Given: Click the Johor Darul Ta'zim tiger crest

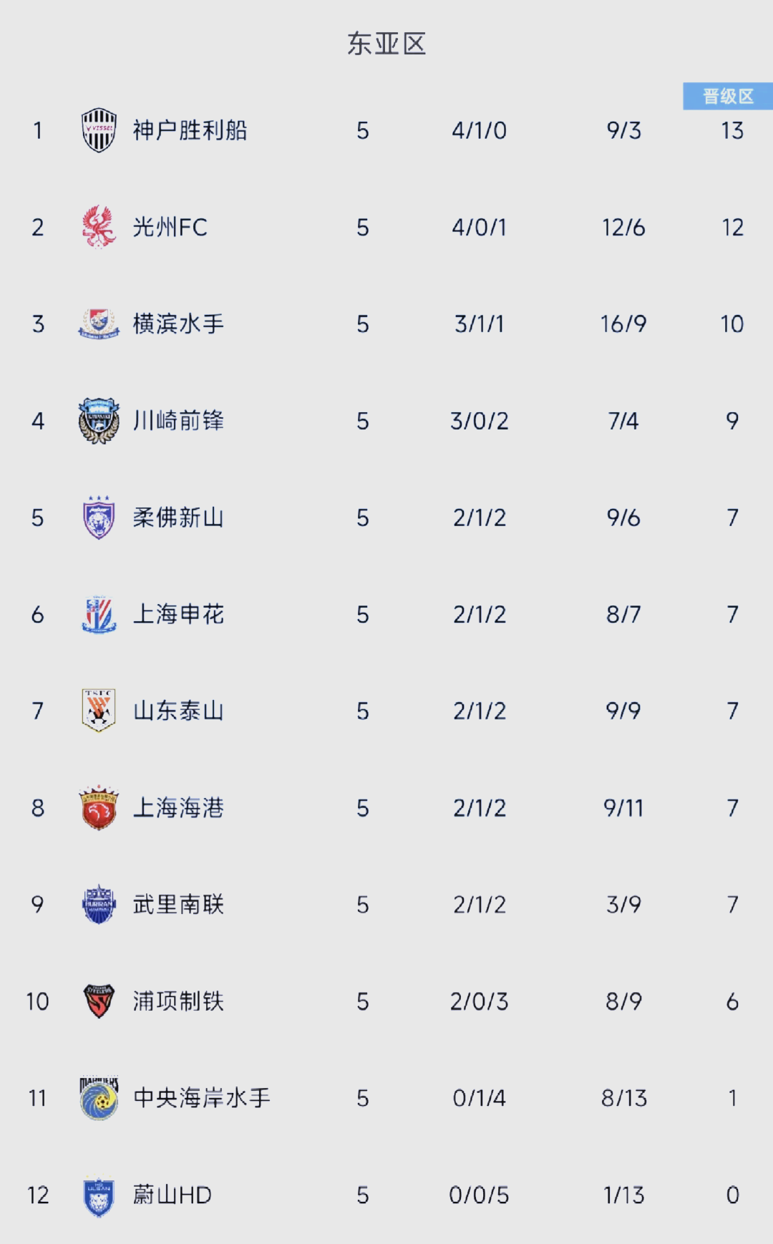Looking at the screenshot, I should 99,517.
